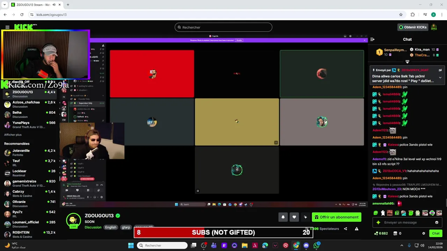This screenshot has width=447, height=251.
Task: Click the English language tag
Action: [111, 227]
